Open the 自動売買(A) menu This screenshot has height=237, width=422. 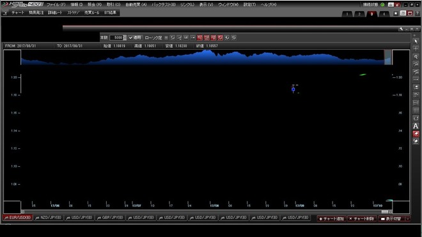click(x=136, y=4)
